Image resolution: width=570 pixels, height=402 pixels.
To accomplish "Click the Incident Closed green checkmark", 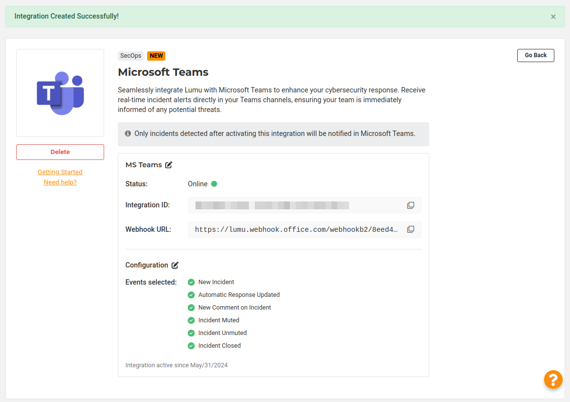I will [x=191, y=346].
